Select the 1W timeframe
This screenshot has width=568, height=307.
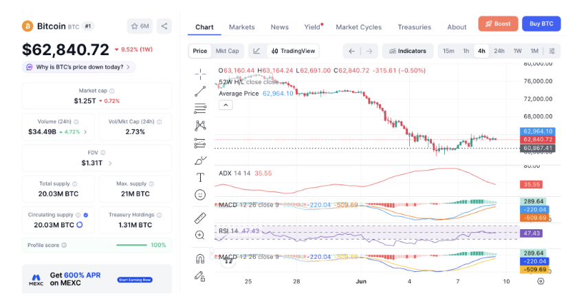pos(518,51)
